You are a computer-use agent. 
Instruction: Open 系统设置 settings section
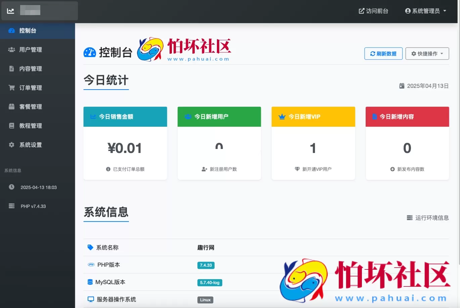(31, 145)
